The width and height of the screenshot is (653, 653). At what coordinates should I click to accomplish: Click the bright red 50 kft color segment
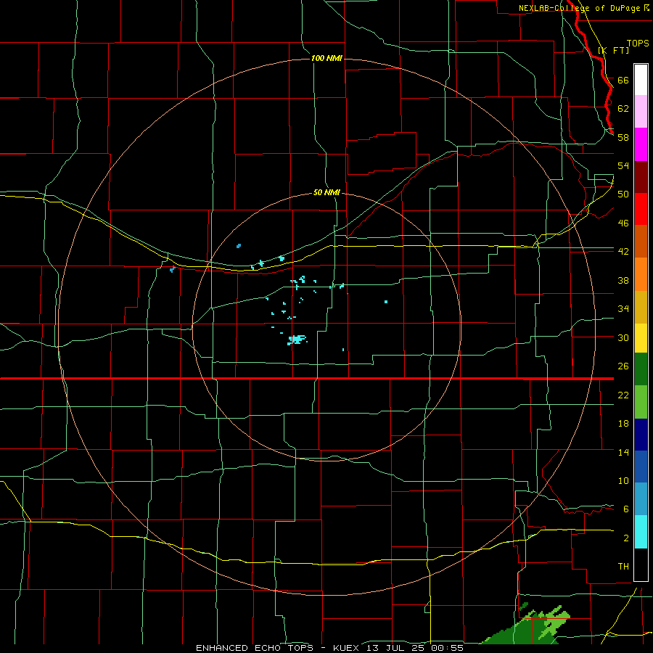point(641,209)
